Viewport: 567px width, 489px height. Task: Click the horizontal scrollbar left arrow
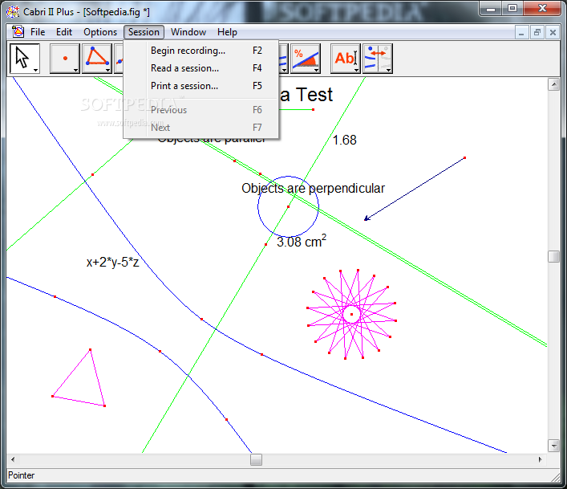13,459
